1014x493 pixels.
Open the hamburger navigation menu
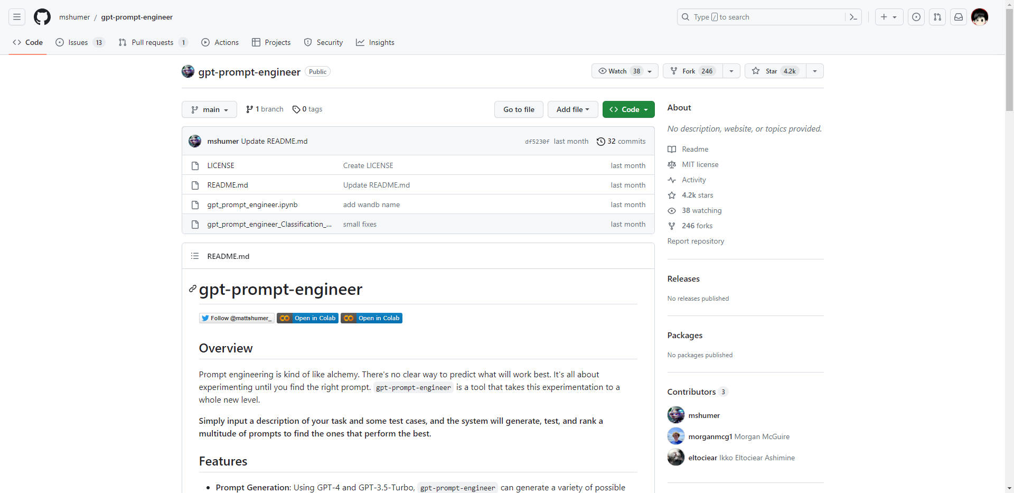point(17,17)
